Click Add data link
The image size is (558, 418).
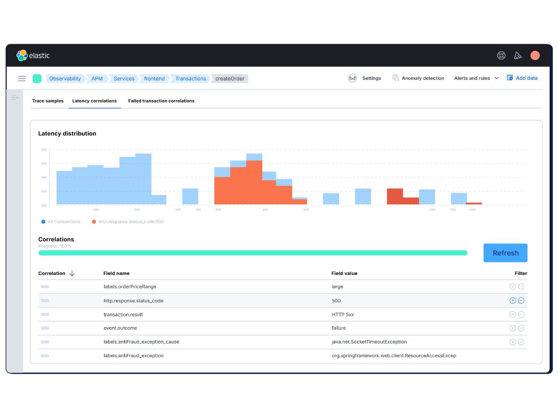(x=526, y=78)
